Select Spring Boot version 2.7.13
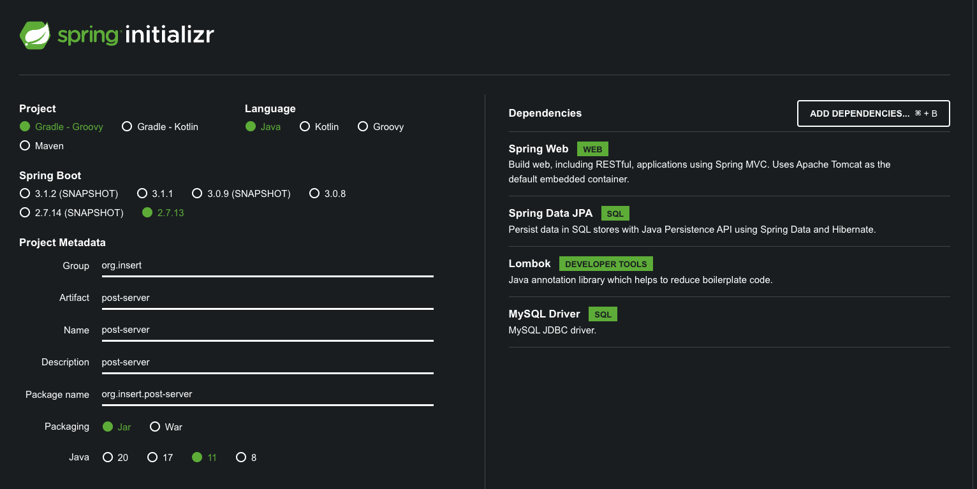The image size is (977, 489). [x=163, y=213]
